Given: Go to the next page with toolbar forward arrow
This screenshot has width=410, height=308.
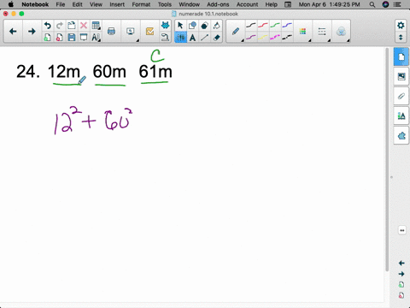Looking at the screenshot, I should pyautogui.click(x=32, y=32).
